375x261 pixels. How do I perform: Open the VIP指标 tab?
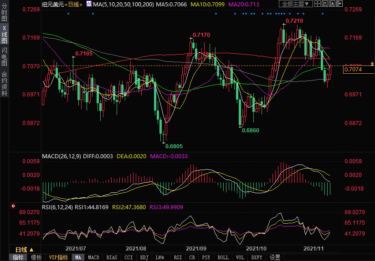[x=59, y=257]
